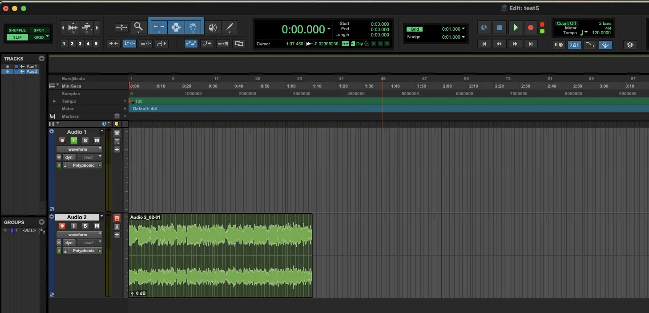Select the <ALL> group
Viewport: 649px width, 313px height.
29,230
